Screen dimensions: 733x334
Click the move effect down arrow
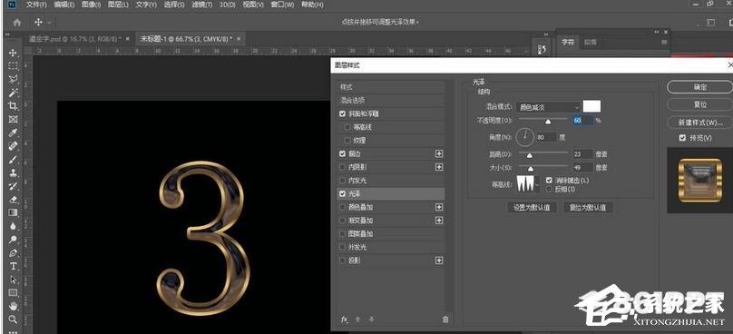tap(372, 319)
